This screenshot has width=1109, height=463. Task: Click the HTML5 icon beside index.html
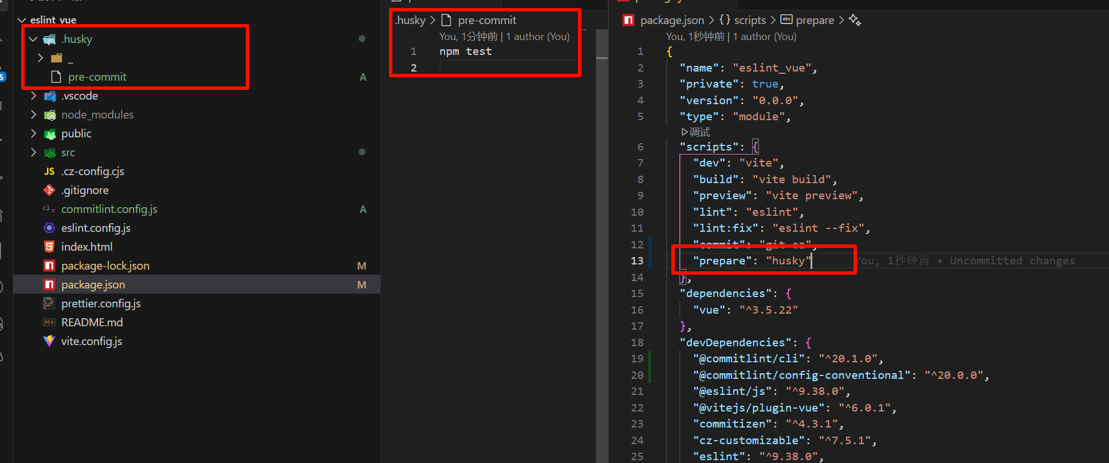pos(49,247)
